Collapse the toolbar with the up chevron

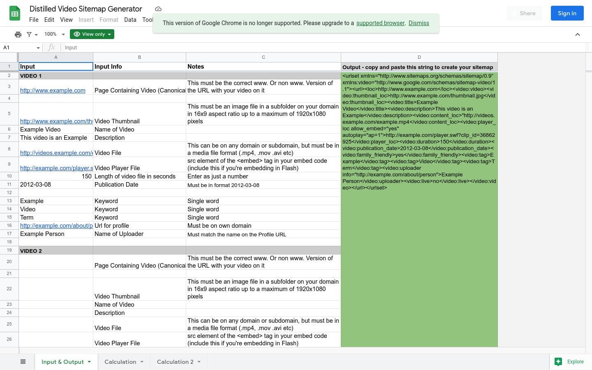point(577,35)
